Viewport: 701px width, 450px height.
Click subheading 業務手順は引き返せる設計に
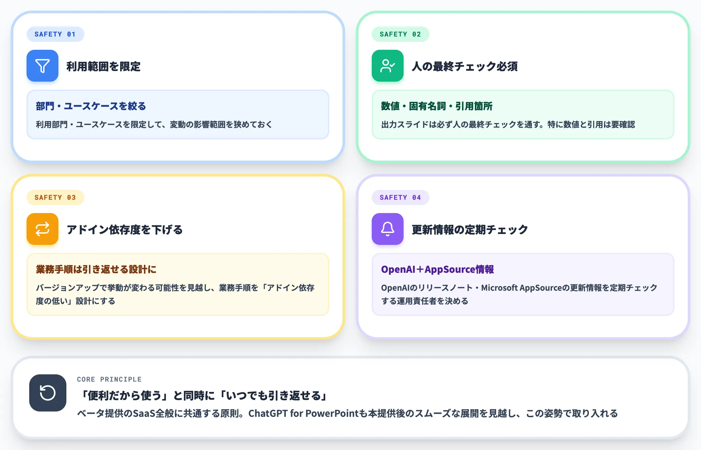(96, 269)
